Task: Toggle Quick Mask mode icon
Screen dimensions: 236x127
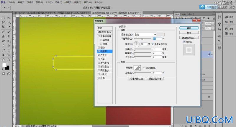Action: point(3,73)
